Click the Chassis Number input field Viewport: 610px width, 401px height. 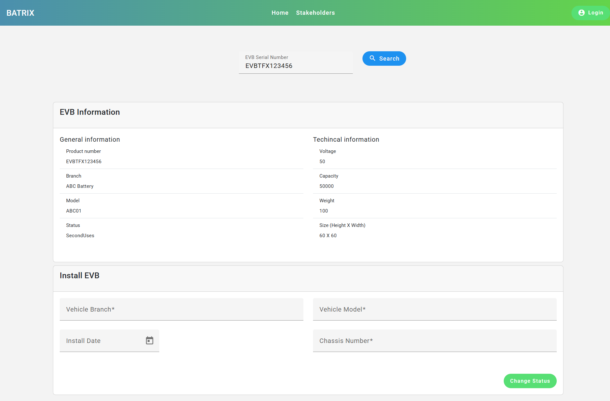435,341
